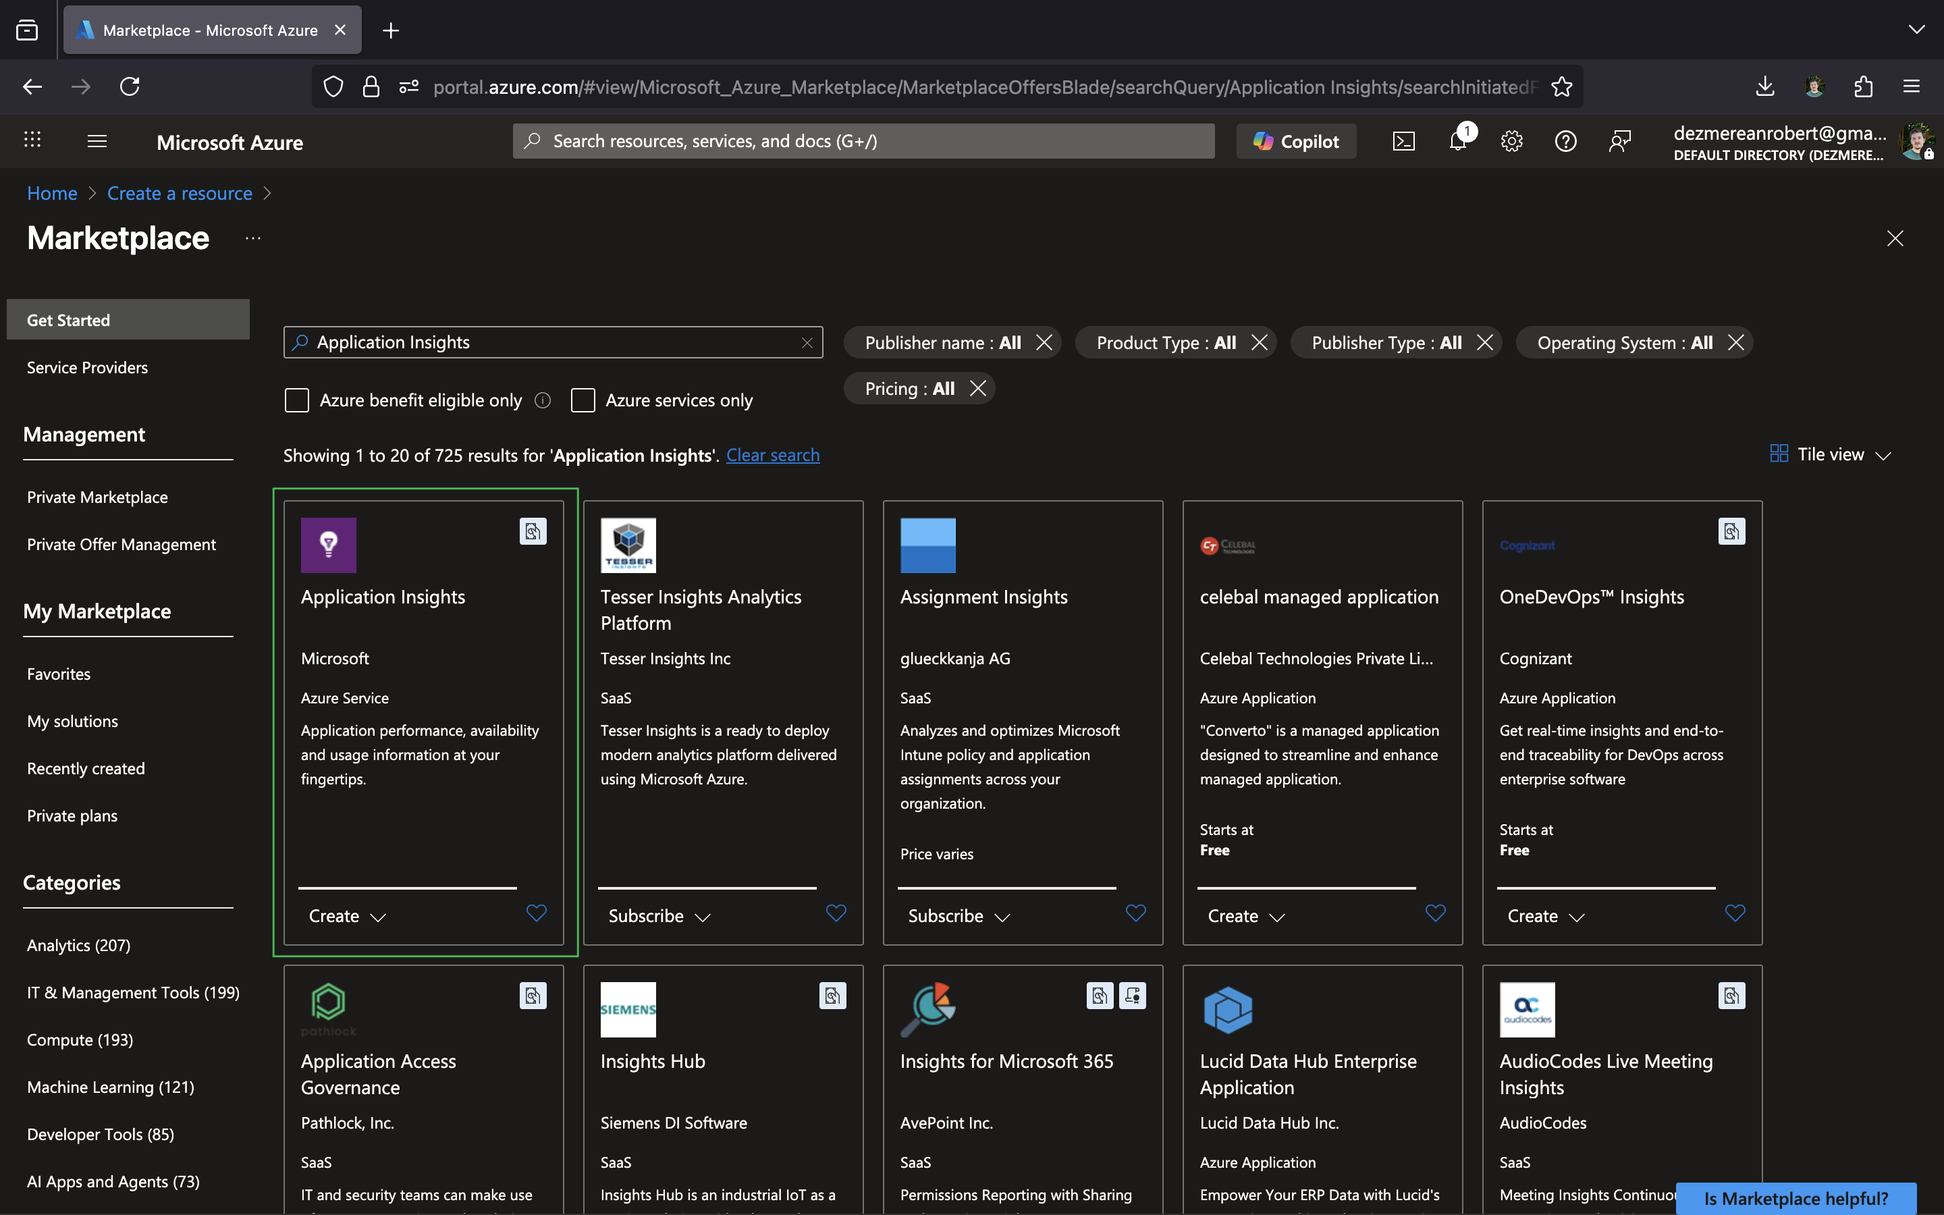Open the preview icon on Application Insights tile
1944x1215 pixels.
click(533, 531)
